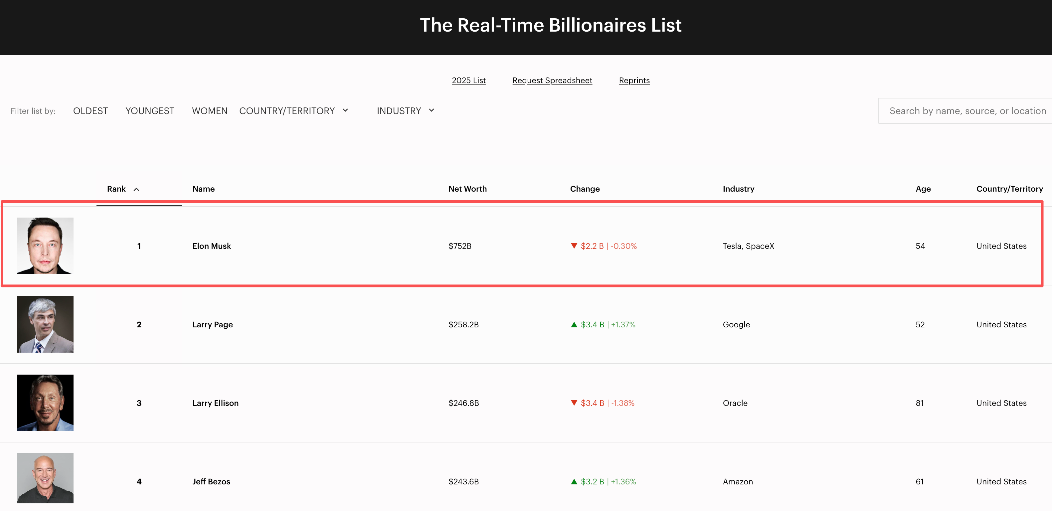The width and height of the screenshot is (1052, 511).
Task: Click the search by name field
Action: (966, 111)
